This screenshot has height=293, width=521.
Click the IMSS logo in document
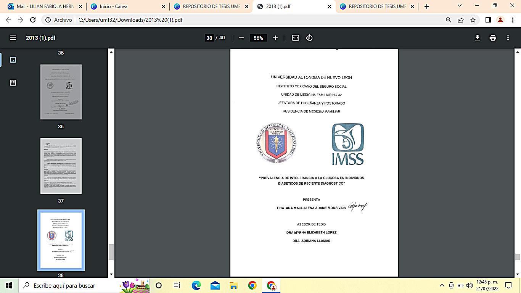(348, 144)
